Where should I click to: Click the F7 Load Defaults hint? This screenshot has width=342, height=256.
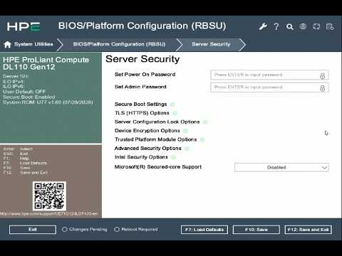tap(25, 163)
